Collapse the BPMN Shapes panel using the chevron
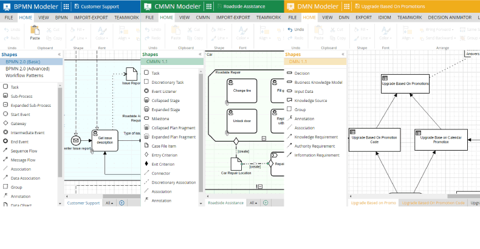Image resolution: width=480 pixels, height=249 pixels. (60, 54)
